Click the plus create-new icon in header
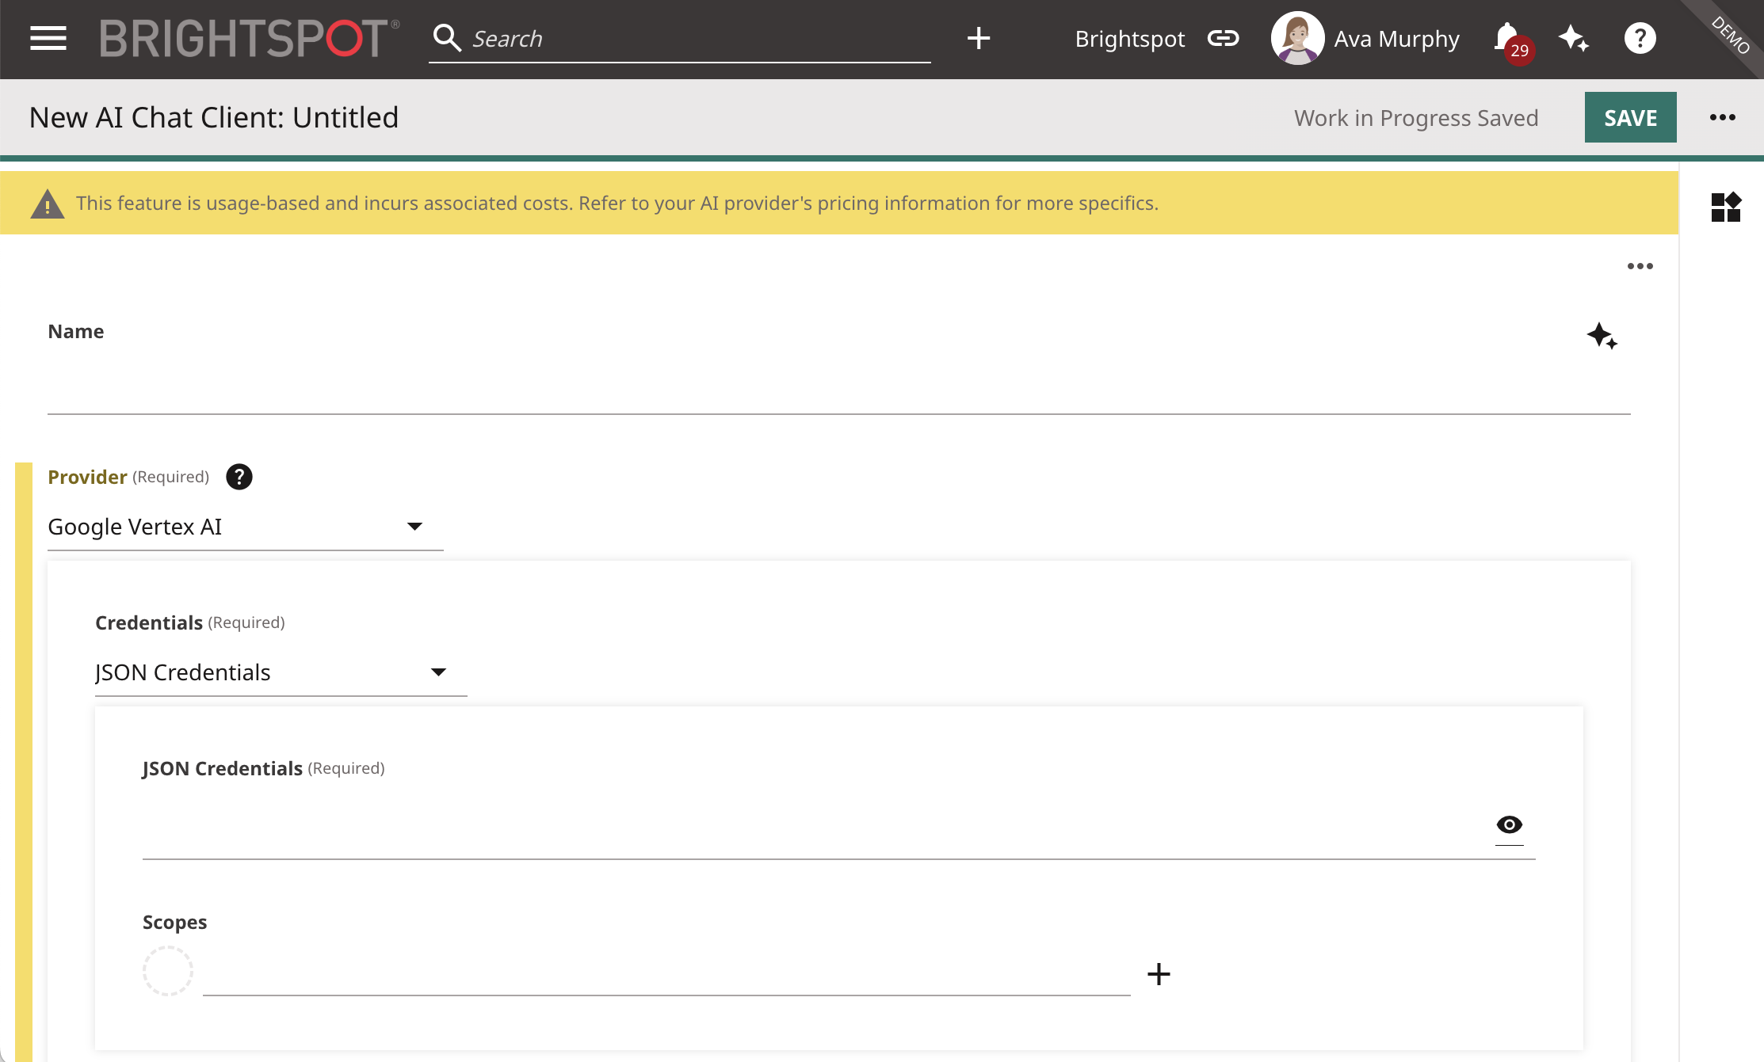The width and height of the screenshot is (1764, 1062). click(x=979, y=38)
